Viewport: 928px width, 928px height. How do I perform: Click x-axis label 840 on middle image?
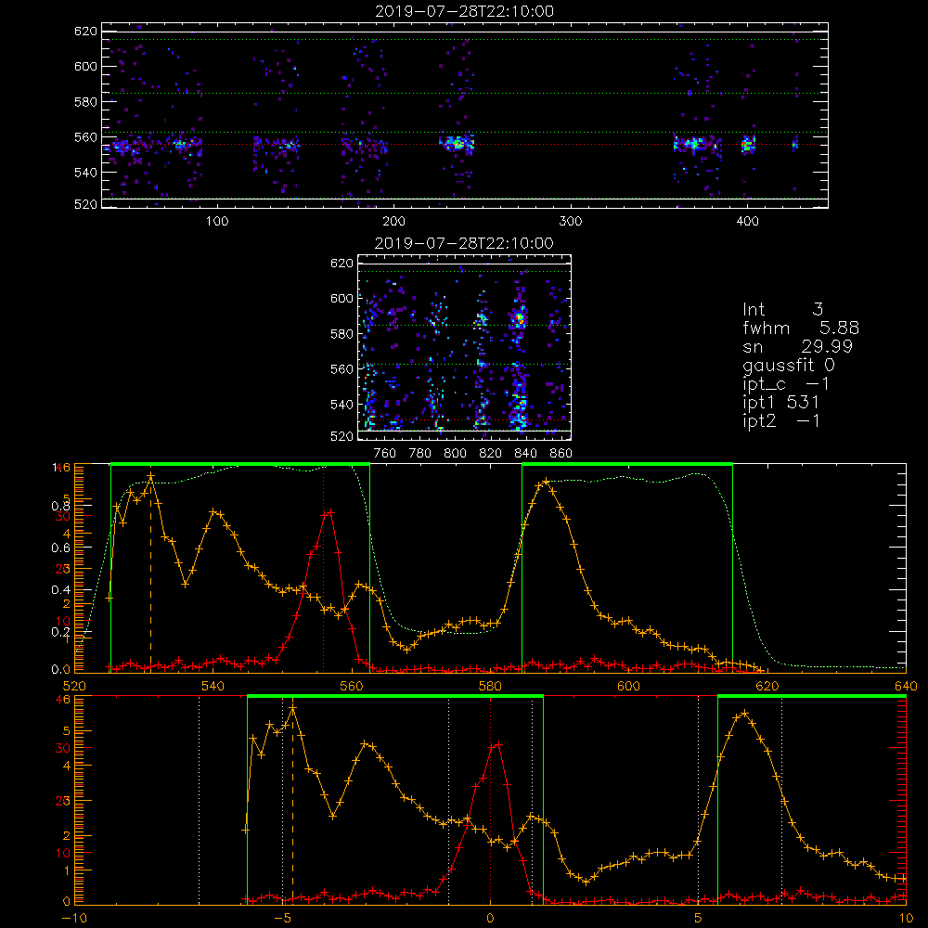coord(525,454)
